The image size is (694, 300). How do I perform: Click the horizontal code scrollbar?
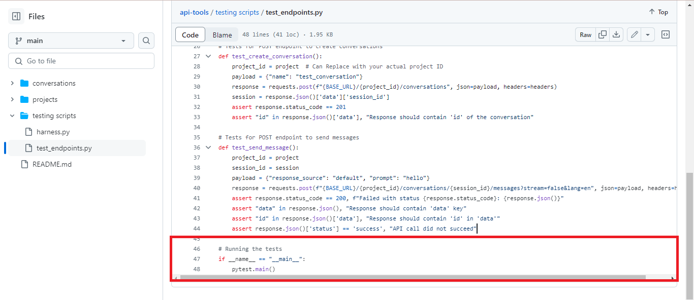(x=413, y=277)
